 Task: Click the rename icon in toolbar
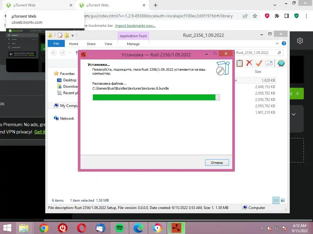pyautogui.click(x=269, y=63)
